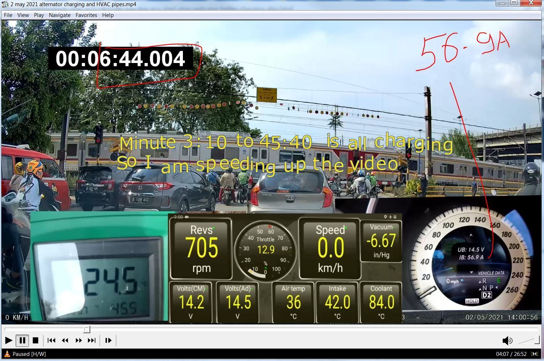Open the File menu
The height and width of the screenshot is (361, 544).
pyautogui.click(x=8, y=15)
